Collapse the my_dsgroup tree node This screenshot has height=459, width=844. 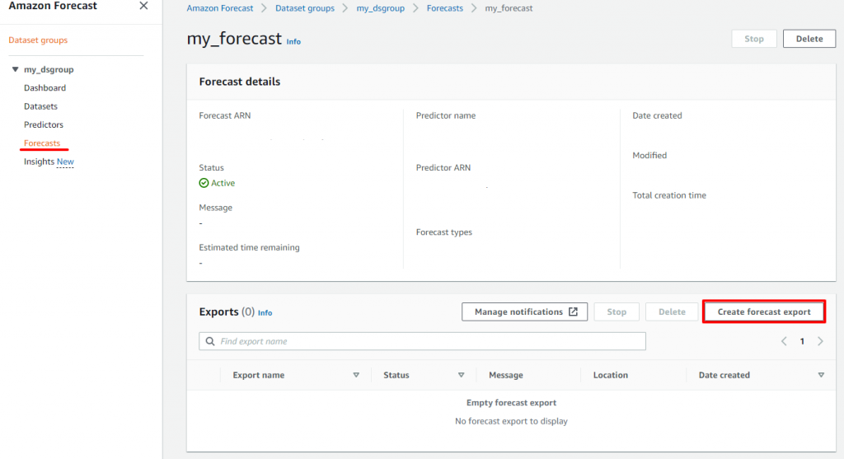coord(15,69)
